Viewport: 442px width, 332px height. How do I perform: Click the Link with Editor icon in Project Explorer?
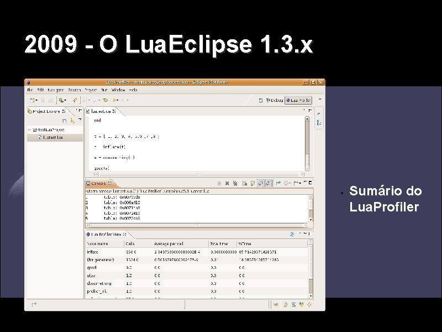tap(72, 121)
